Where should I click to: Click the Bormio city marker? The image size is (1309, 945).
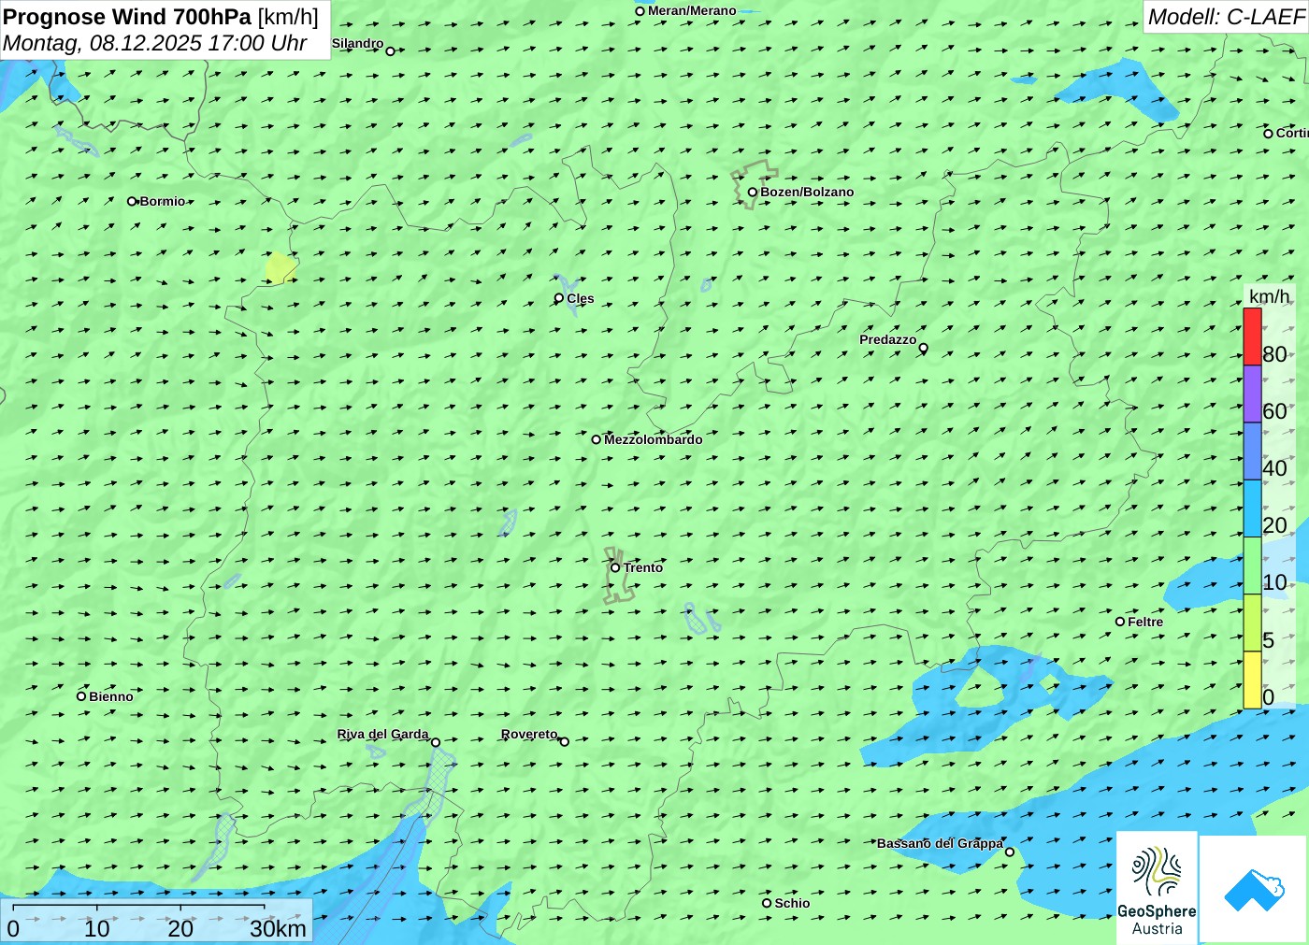[133, 201]
